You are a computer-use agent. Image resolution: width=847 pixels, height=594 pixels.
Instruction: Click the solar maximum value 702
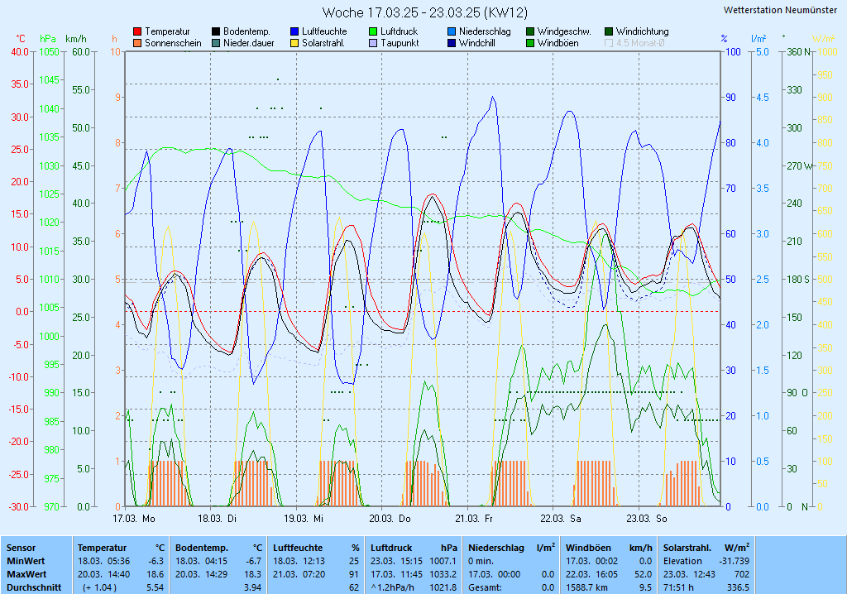(x=742, y=574)
